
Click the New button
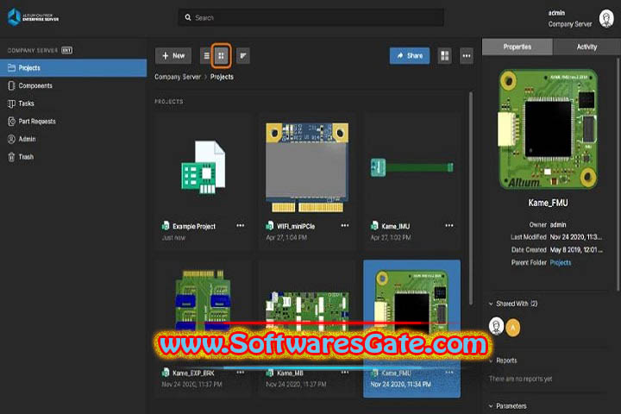173,56
